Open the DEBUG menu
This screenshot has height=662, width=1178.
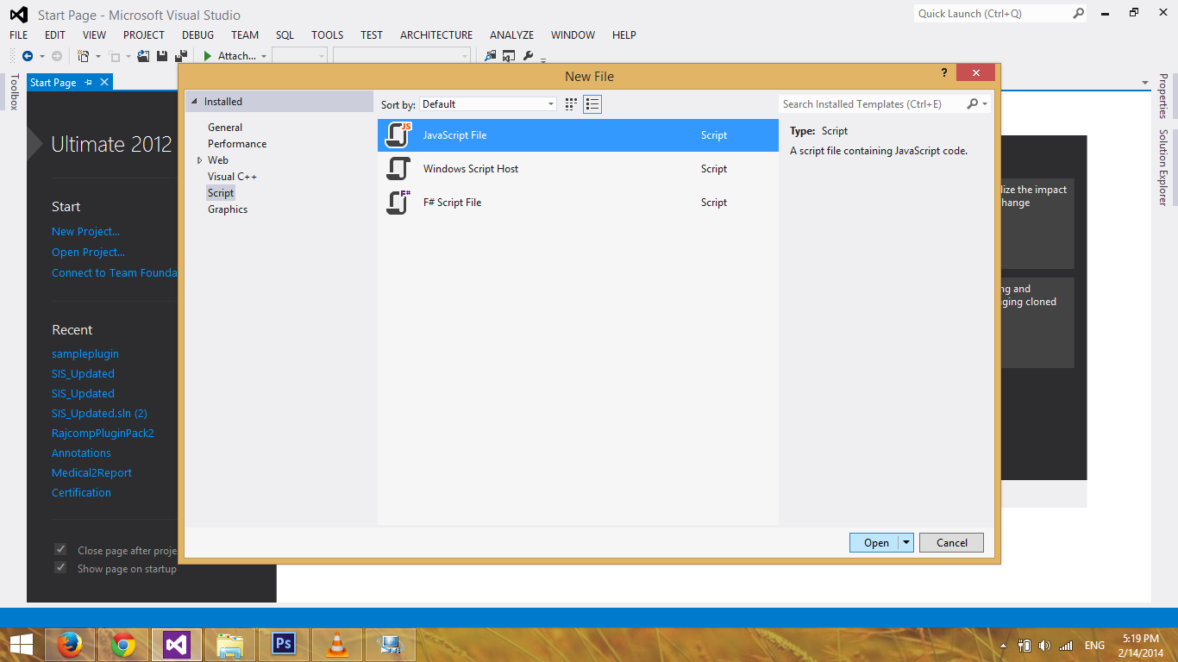198,35
